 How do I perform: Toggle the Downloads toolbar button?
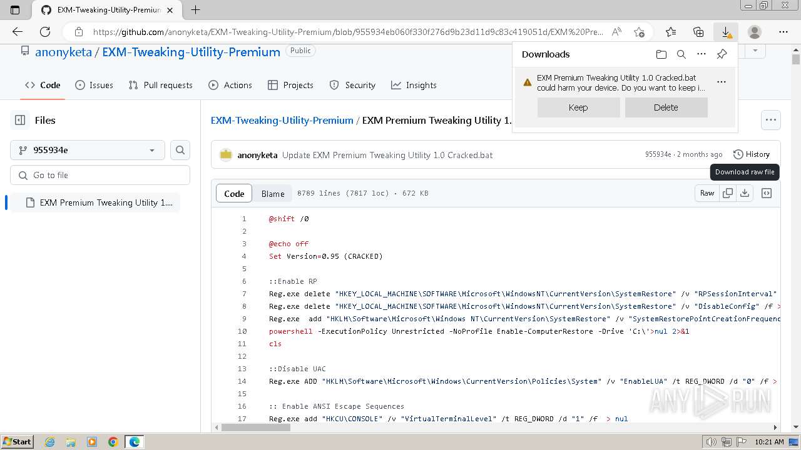pyautogui.click(x=726, y=32)
